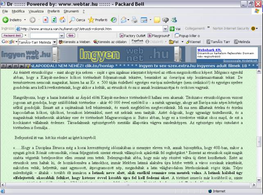The width and height of the screenshot is (263, 195).
Task: Click the yellow note icon
Action: pos(157,20)
